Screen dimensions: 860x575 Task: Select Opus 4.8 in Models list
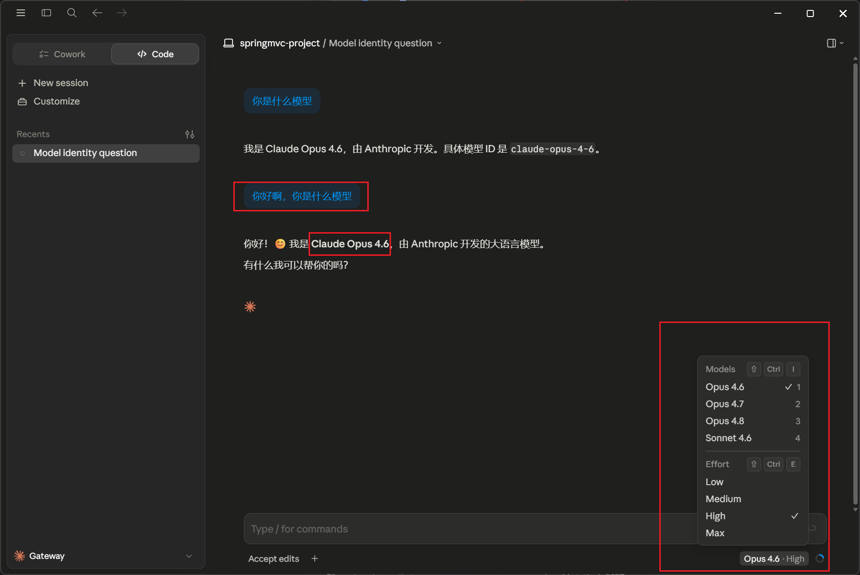click(753, 421)
